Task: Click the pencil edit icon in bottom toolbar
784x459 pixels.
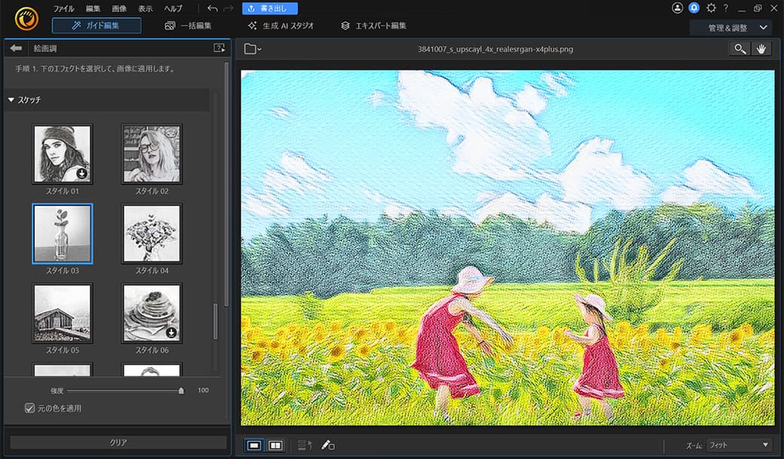Action: 328,445
